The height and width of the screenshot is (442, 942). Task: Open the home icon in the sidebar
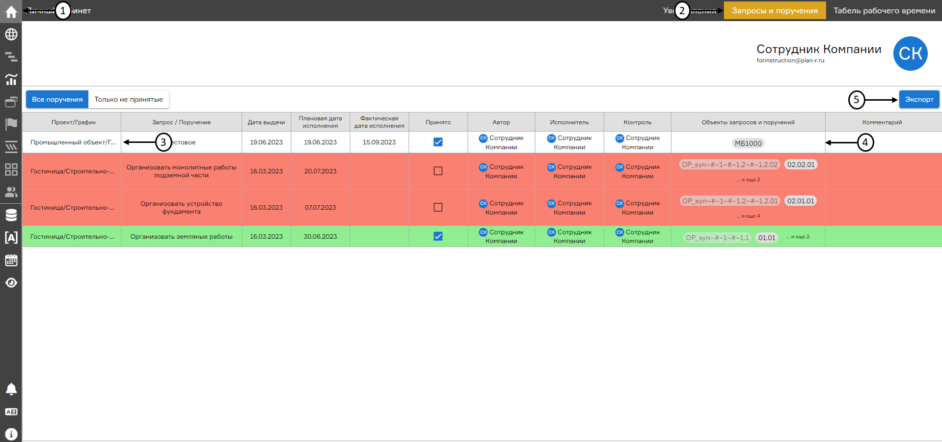click(11, 11)
